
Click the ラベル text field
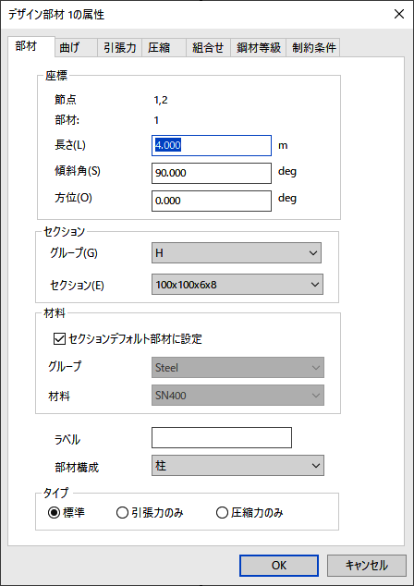pyautogui.click(x=222, y=437)
